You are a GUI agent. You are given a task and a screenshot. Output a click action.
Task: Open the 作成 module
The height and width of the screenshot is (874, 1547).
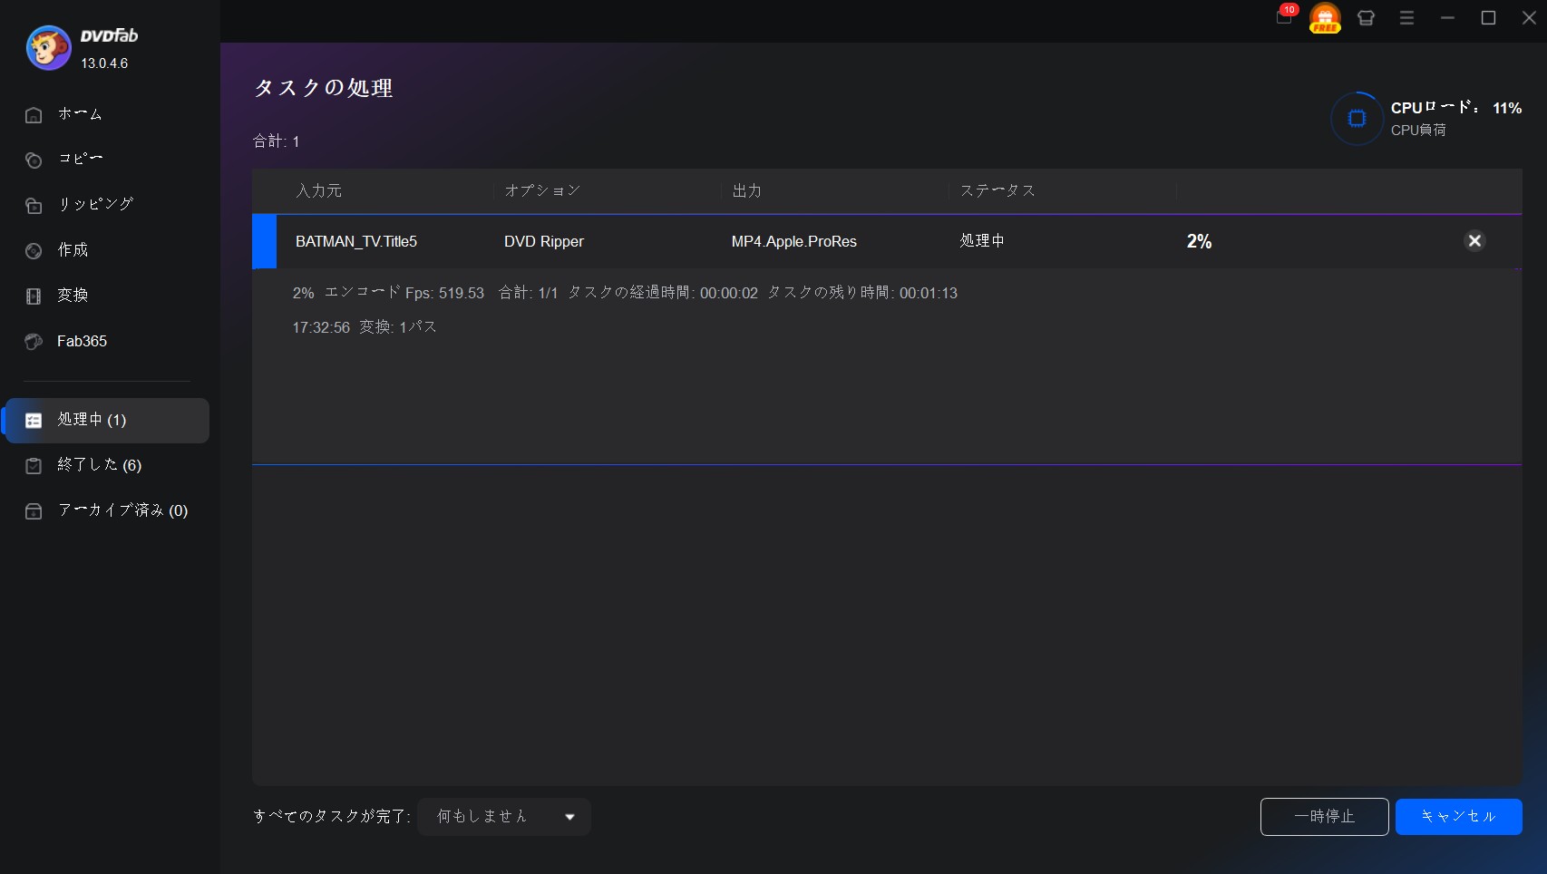pos(73,250)
